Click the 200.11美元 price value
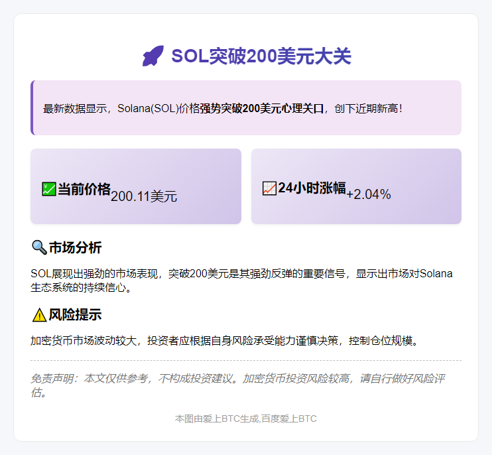 (144, 196)
